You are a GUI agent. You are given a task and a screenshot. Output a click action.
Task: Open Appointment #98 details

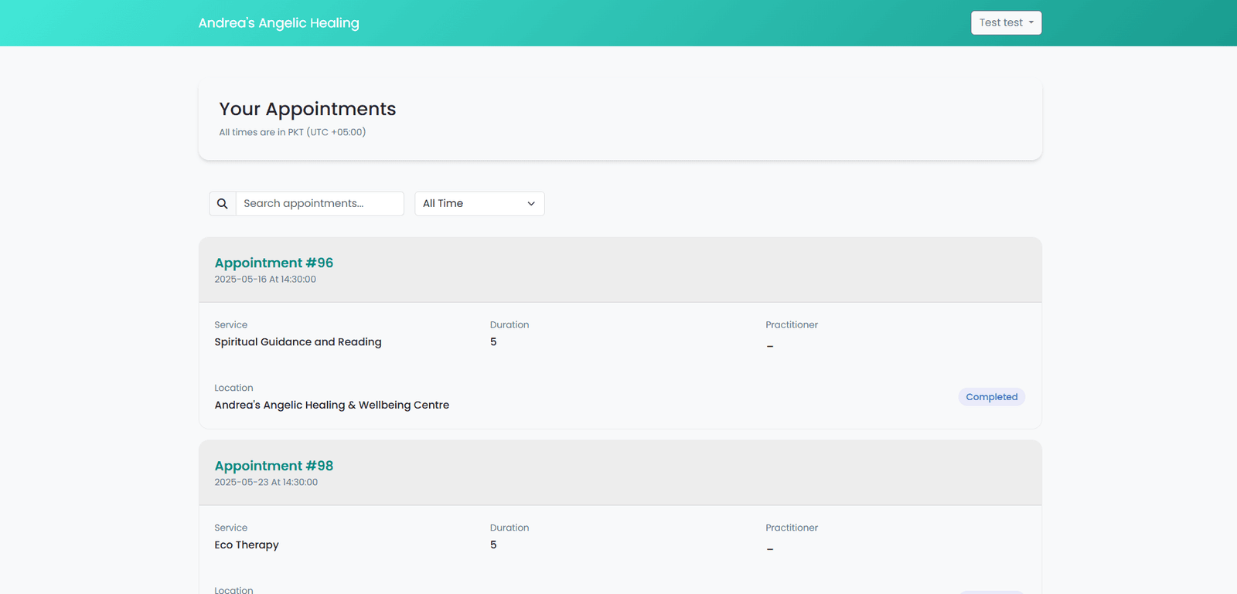274,466
